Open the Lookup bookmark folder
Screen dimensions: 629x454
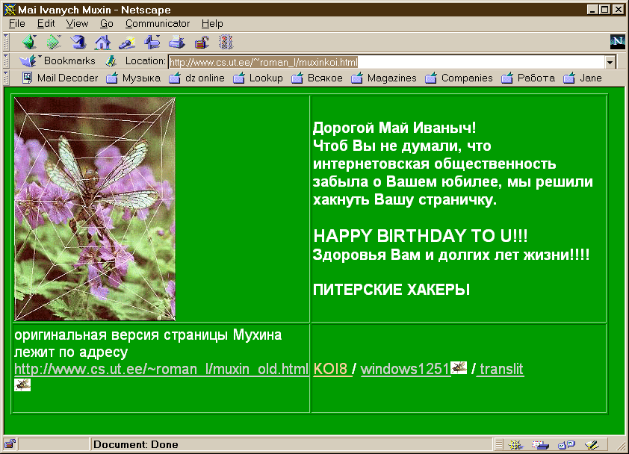pyautogui.click(x=258, y=78)
